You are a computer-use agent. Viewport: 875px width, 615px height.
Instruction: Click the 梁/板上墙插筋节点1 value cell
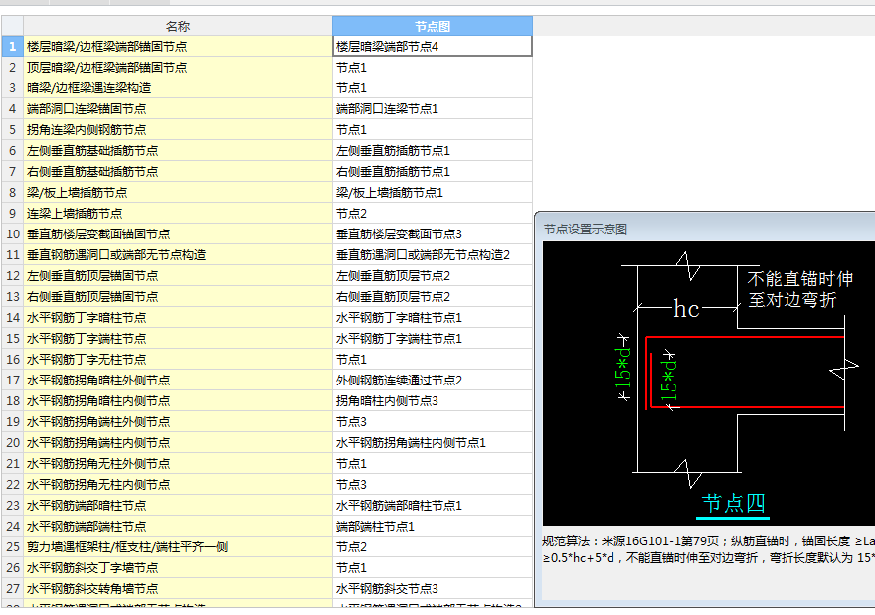(x=433, y=193)
